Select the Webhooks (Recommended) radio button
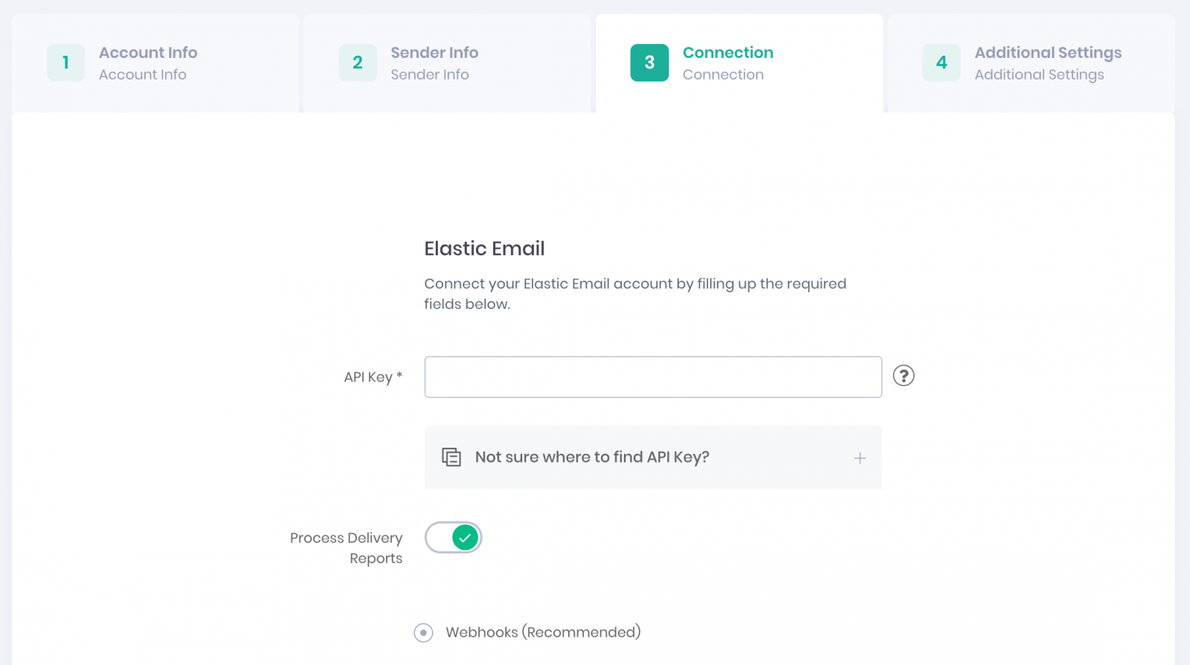 pos(423,632)
